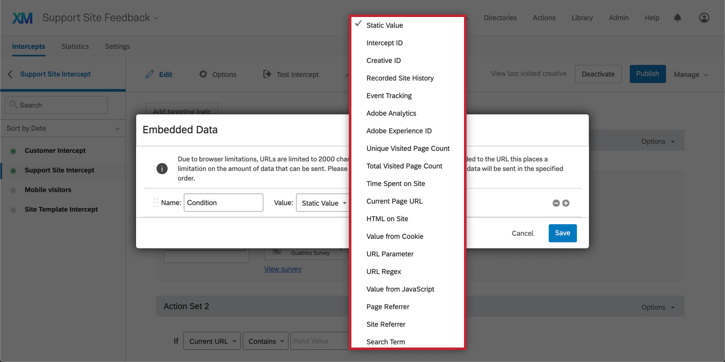This screenshot has width=725, height=362.
Task: Click the intercept Search field
Action: click(x=56, y=105)
